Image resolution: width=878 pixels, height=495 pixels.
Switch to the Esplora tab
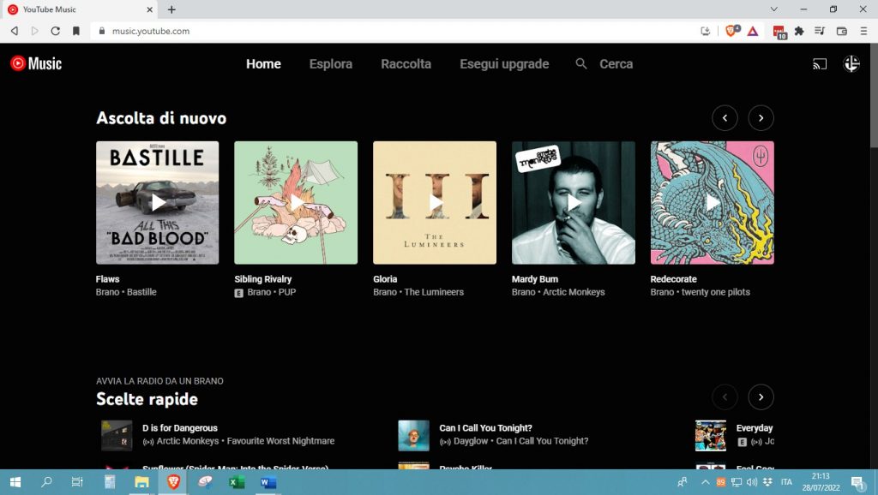pyautogui.click(x=330, y=64)
